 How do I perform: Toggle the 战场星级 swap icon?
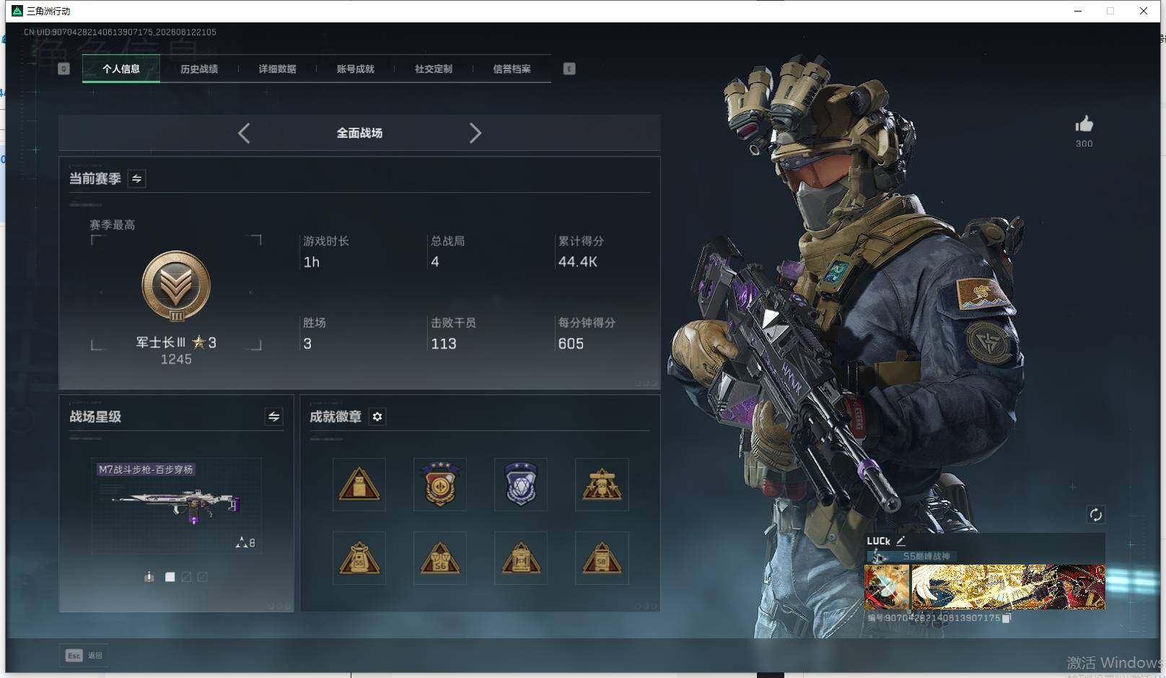tap(273, 417)
